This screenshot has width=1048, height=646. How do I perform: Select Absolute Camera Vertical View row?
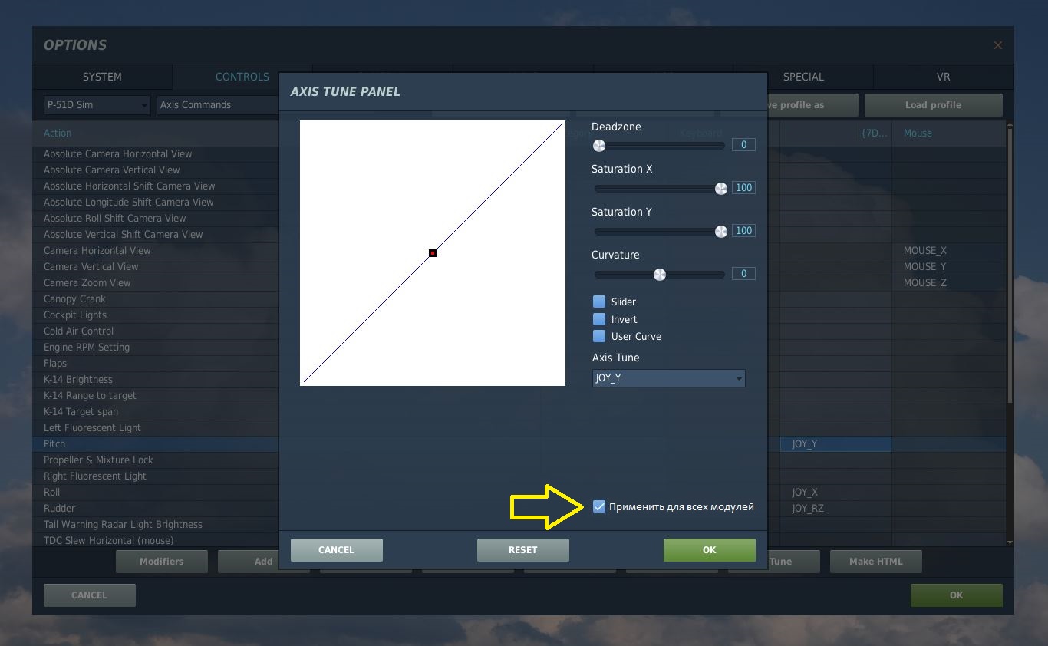[x=155, y=170]
